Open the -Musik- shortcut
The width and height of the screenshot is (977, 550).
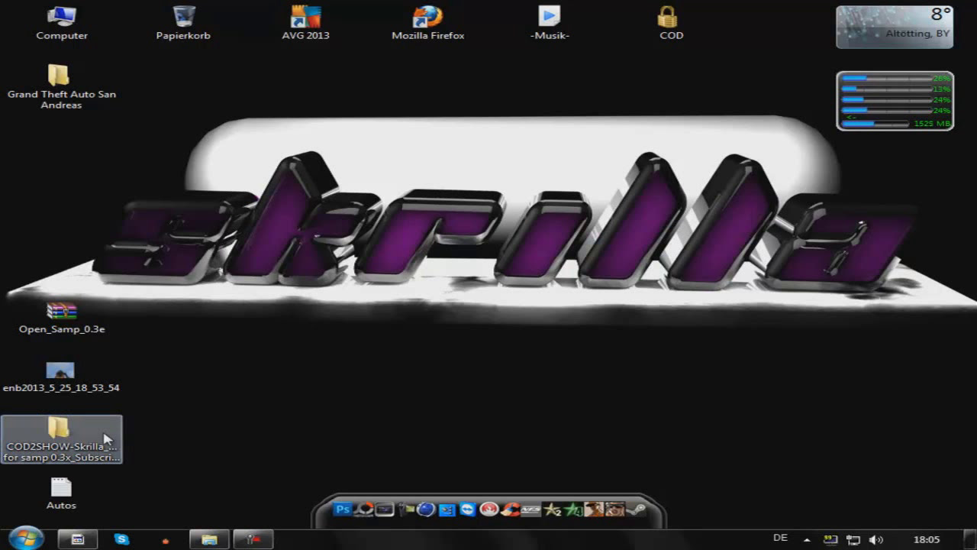click(550, 23)
